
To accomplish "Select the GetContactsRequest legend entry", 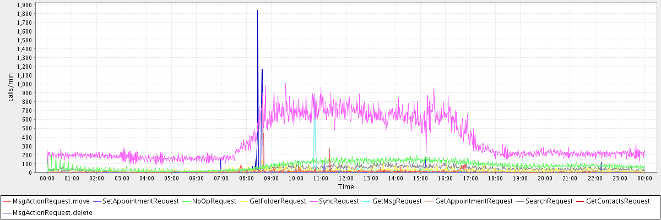I will [x=618, y=202].
